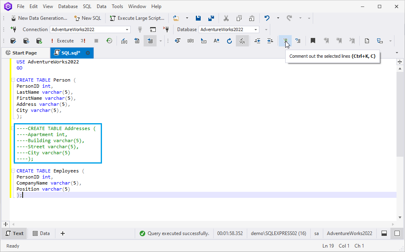Click the open file folder icon
Image resolution: width=405 pixels, height=252 pixels.
pos(176,18)
